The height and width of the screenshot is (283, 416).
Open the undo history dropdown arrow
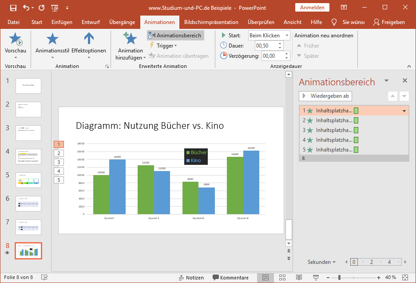click(33, 8)
